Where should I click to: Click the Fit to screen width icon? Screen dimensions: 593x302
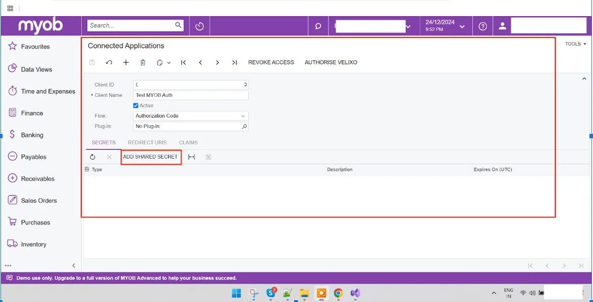pyautogui.click(x=191, y=157)
